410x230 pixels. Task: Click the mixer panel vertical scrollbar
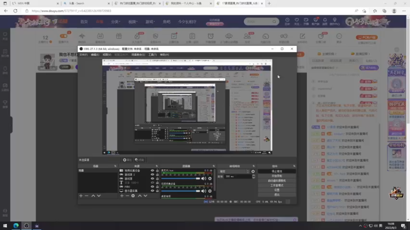215,180
